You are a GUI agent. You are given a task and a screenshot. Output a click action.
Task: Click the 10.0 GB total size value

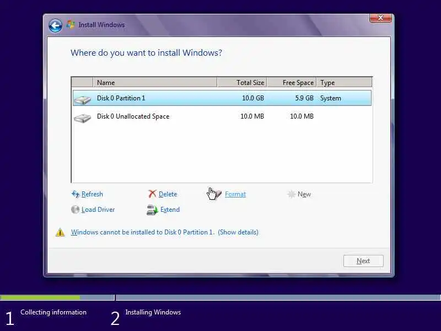[253, 98]
